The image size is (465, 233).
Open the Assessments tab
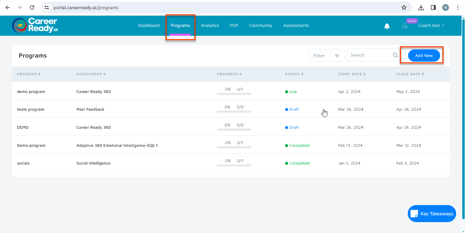click(x=296, y=26)
